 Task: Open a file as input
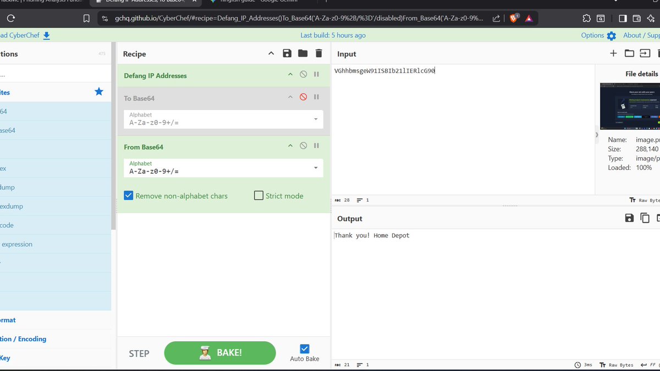point(645,53)
